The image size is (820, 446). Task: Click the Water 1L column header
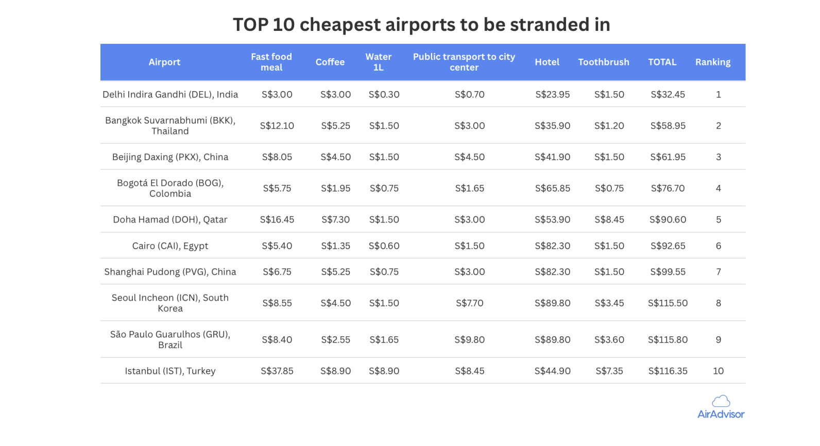379,62
